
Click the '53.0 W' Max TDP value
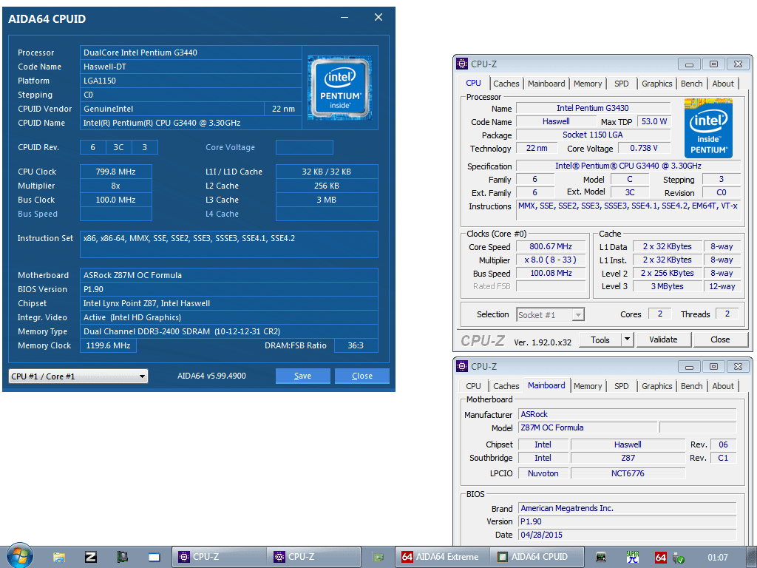coord(654,122)
